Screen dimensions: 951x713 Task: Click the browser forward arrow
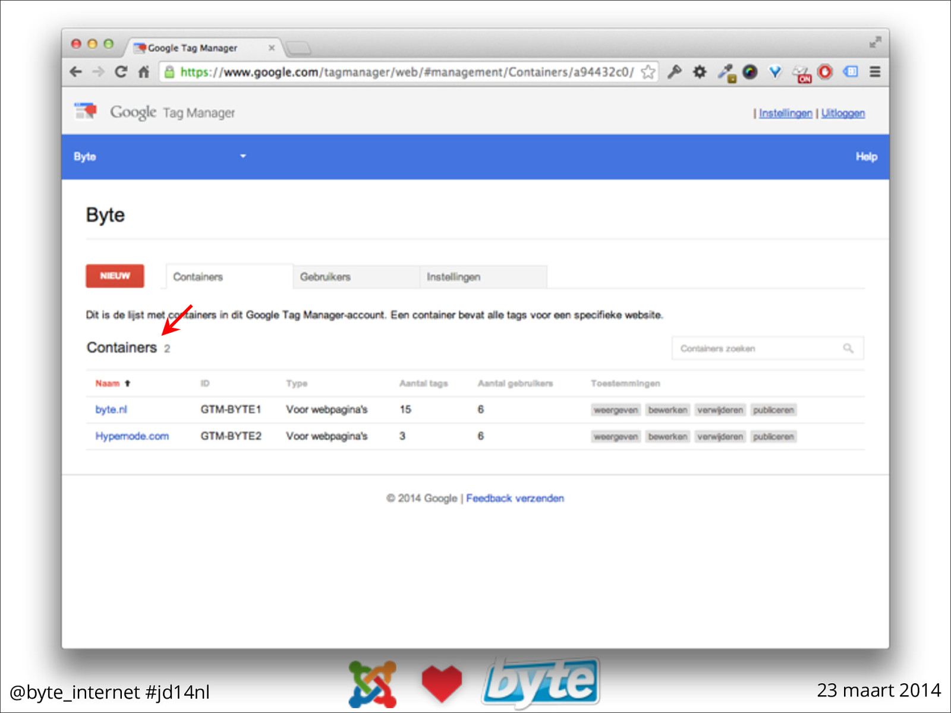(x=98, y=72)
